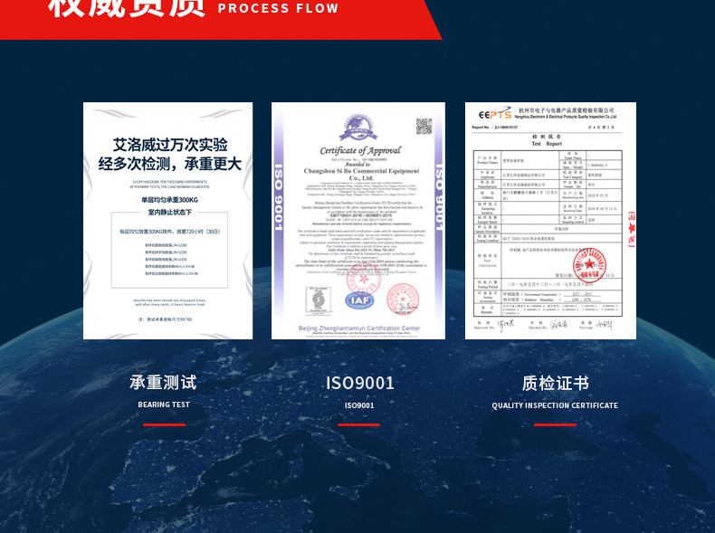Click the purple globe emblem on certificate
This screenshot has height=533, width=715.
point(358,128)
